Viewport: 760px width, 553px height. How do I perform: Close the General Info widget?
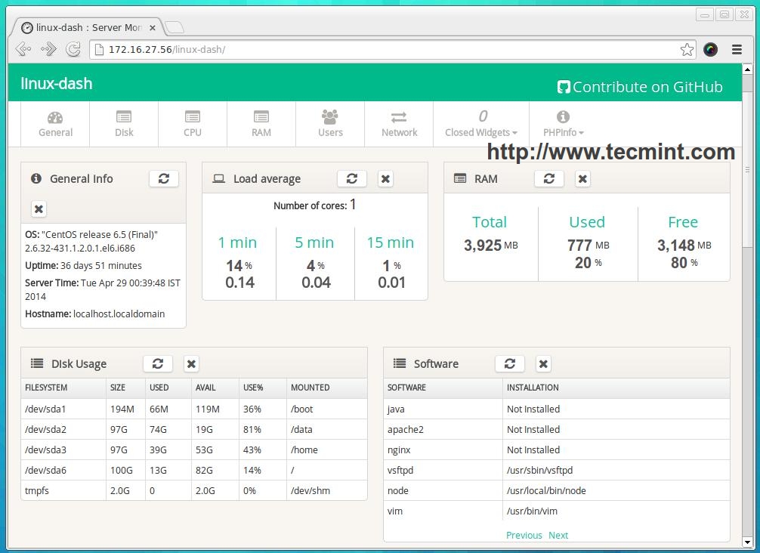coord(39,209)
